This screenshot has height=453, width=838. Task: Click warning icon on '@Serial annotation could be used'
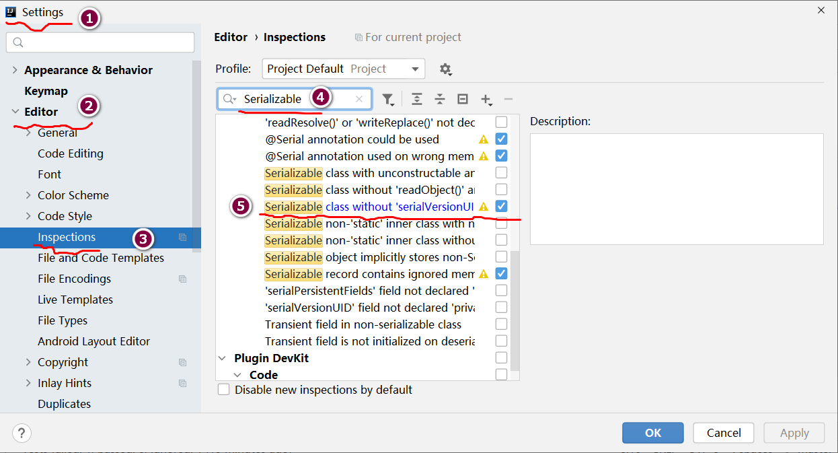[x=483, y=139]
